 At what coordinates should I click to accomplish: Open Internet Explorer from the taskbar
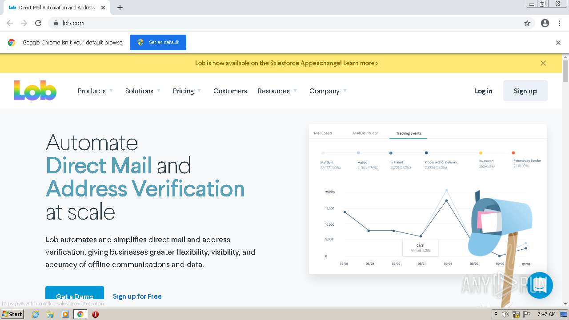36,314
